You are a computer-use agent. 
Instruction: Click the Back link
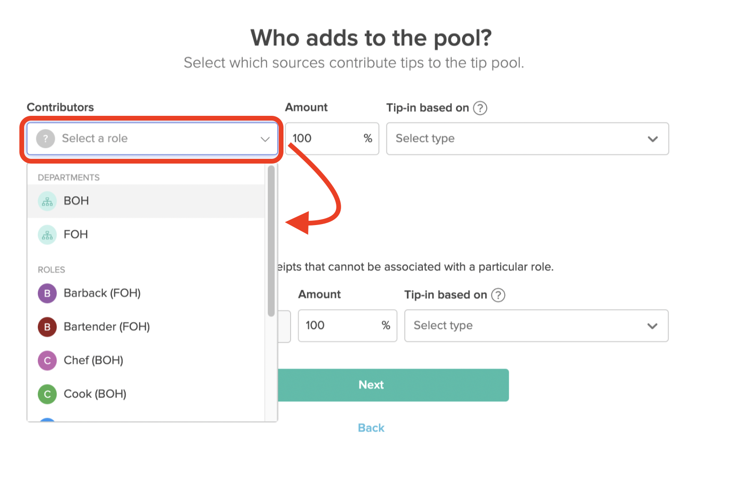click(371, 428)
